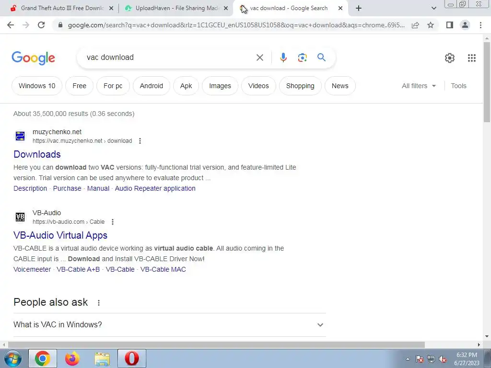Viewport: 491px width, 368px height.
Task: Reload the current page
Action: 41,25
